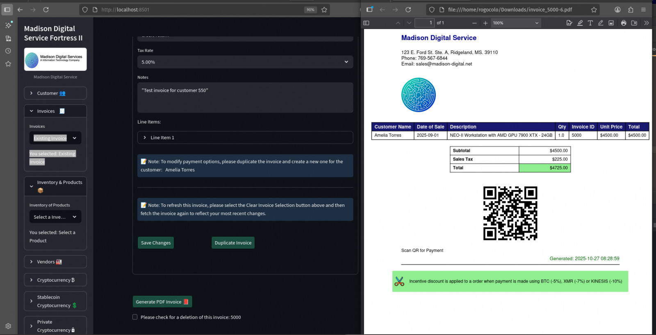Open the Tax Rate dropdown
This screenshot has width=656, height=335.
[x=245, y=62]
